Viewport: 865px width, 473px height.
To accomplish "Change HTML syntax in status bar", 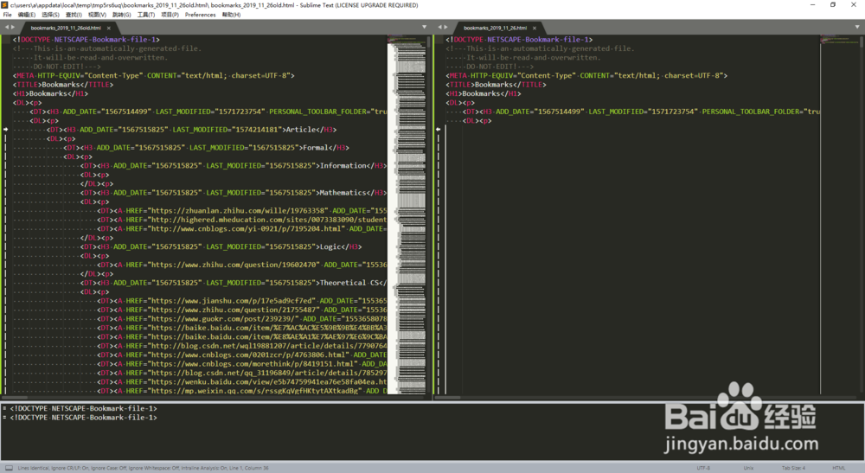I will click(839, 468).
